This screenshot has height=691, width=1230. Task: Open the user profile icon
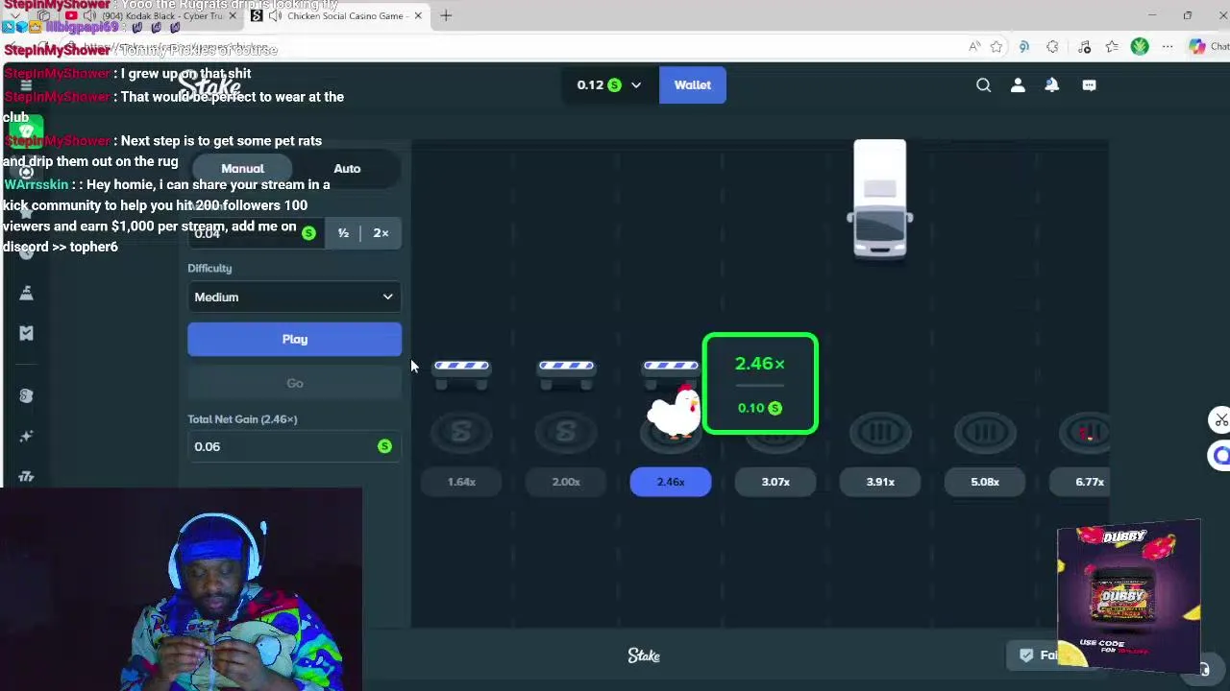point(1018,85)
